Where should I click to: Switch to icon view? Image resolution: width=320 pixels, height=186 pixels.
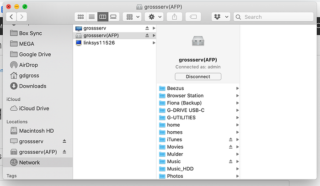click(x=80, y=17)
